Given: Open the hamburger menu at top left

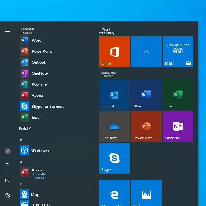Looking at the screenshot, I should coord(8,30).
